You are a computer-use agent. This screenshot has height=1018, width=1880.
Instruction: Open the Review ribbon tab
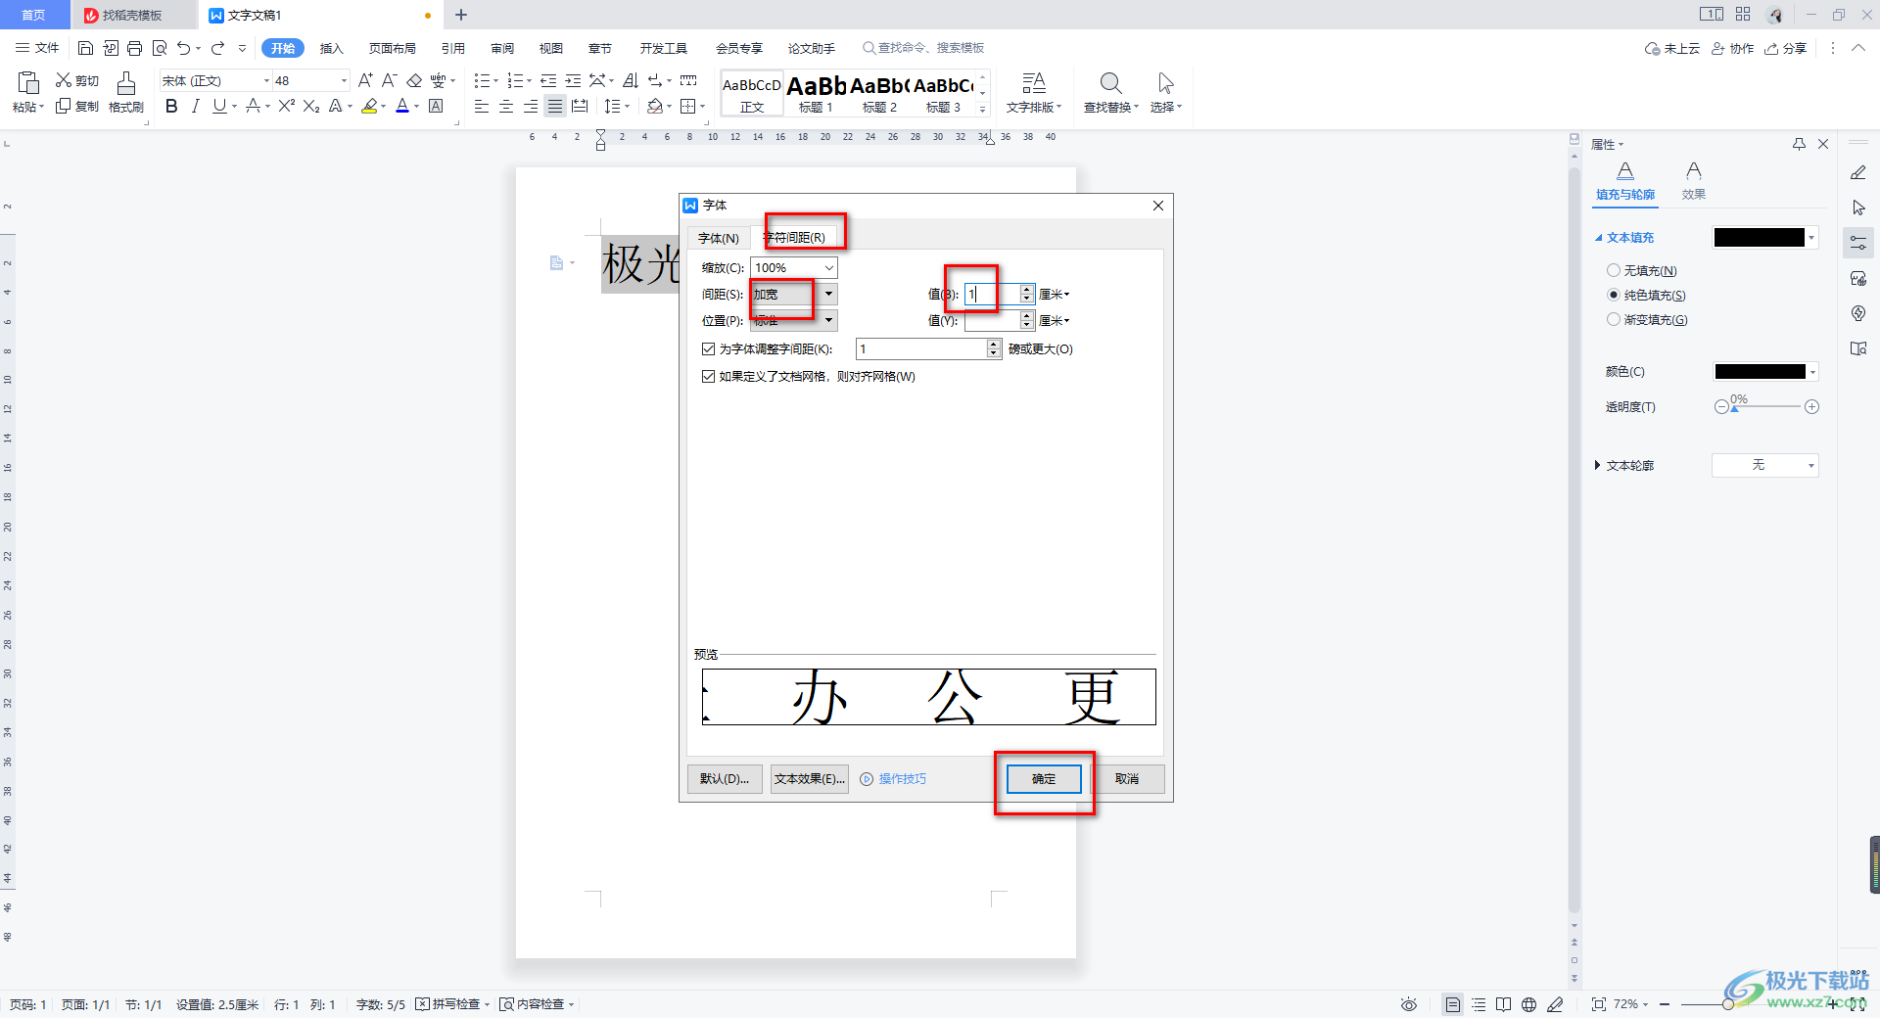pos(502,48)
